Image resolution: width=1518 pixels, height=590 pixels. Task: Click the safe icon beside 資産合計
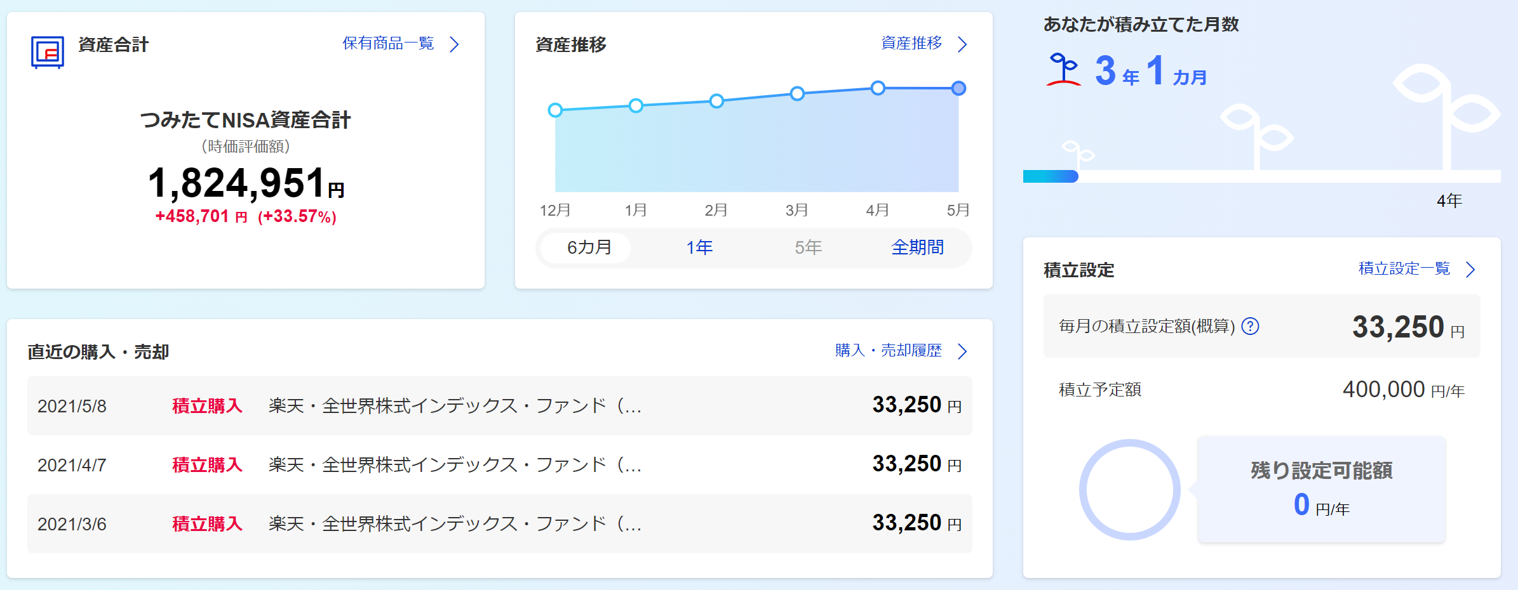[x=48, y=51]
